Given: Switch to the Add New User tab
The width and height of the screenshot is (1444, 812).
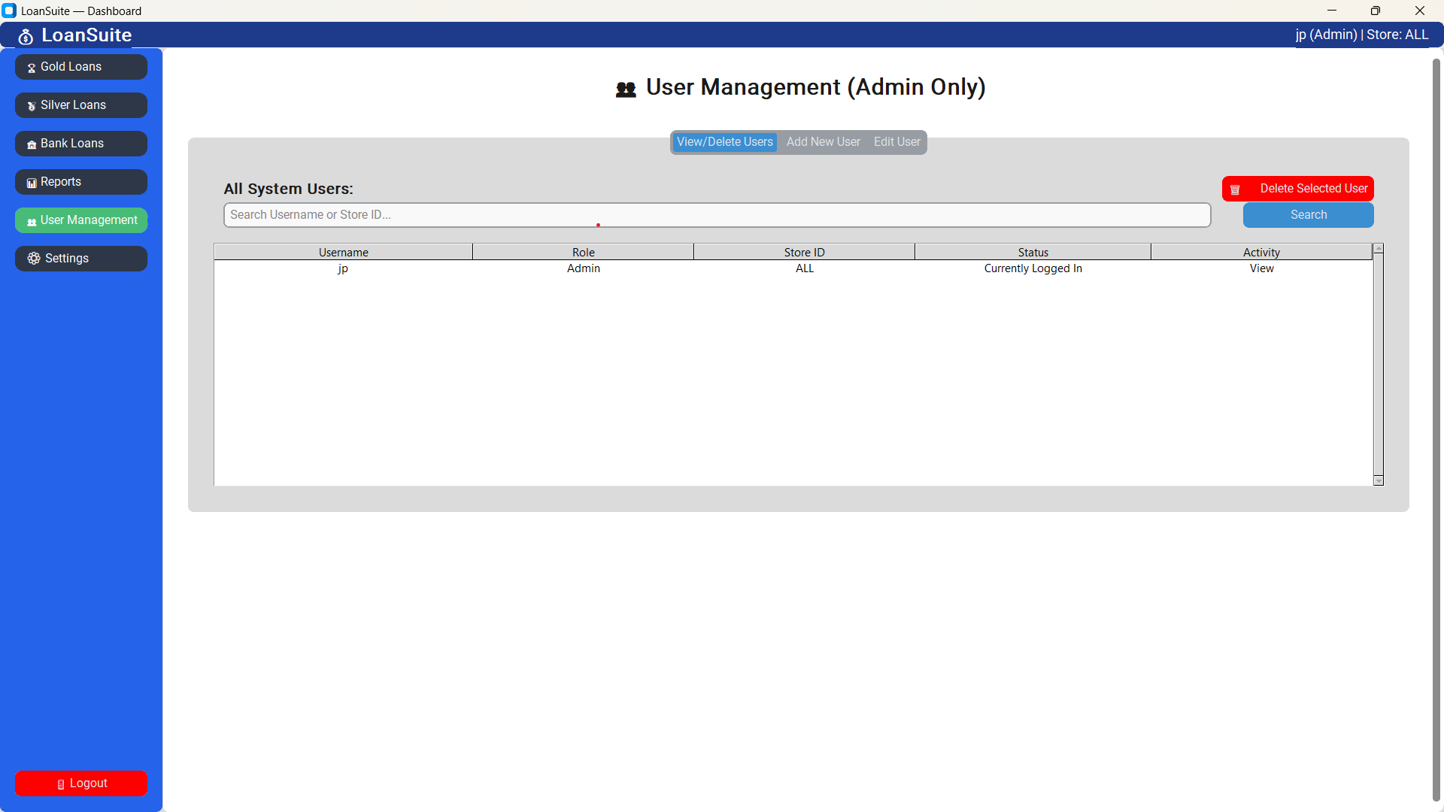Looking at the screenshot, I should click(x=823, y=141).
